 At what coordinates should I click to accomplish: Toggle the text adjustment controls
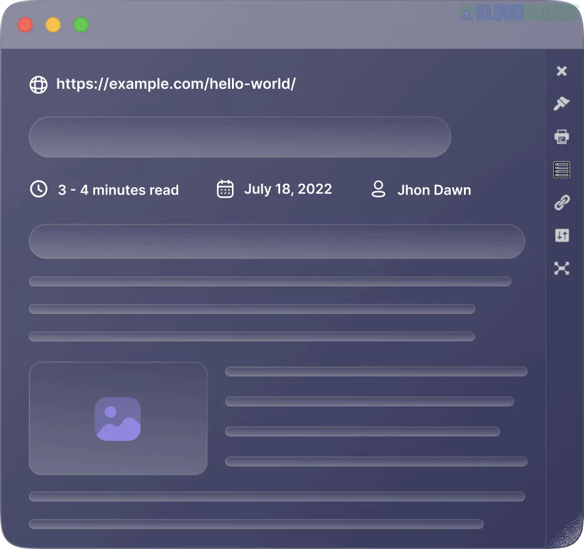(561, 235)
